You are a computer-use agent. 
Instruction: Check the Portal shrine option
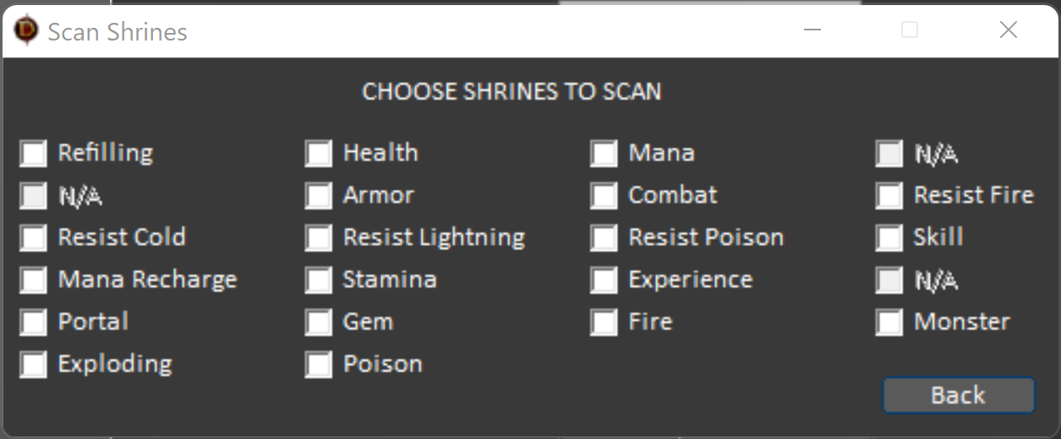point(33,322)
